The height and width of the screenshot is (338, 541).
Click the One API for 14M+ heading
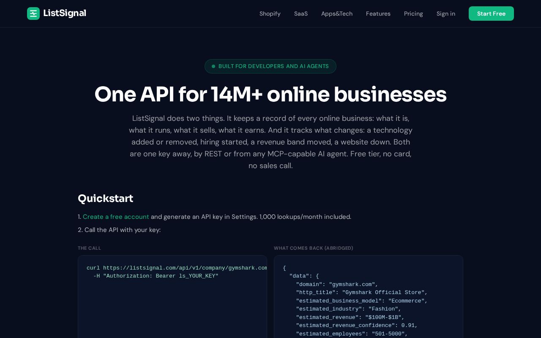pyautogui.click(x=270, y=94)
